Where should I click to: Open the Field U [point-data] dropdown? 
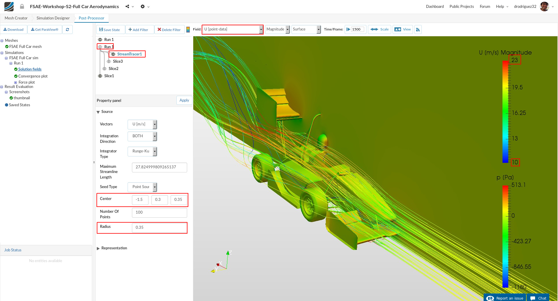(233, 29)
